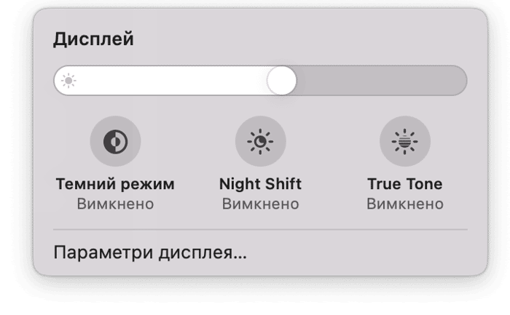Viewport: 510px width, 315px height.
Task: Click the divider above Параметри дисплея
Action: (x=260, y=230)
